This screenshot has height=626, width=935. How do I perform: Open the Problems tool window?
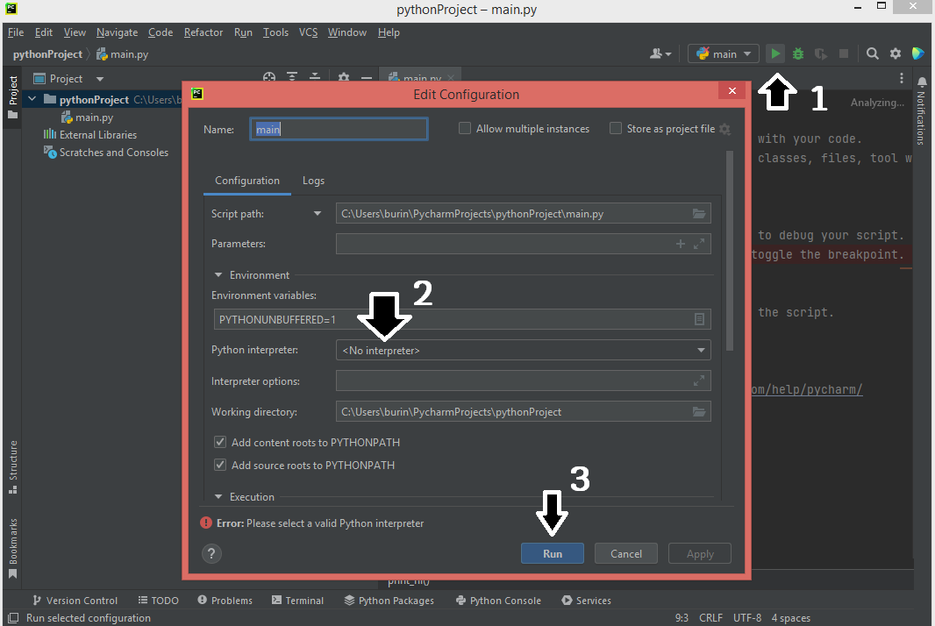coord(225,601)
